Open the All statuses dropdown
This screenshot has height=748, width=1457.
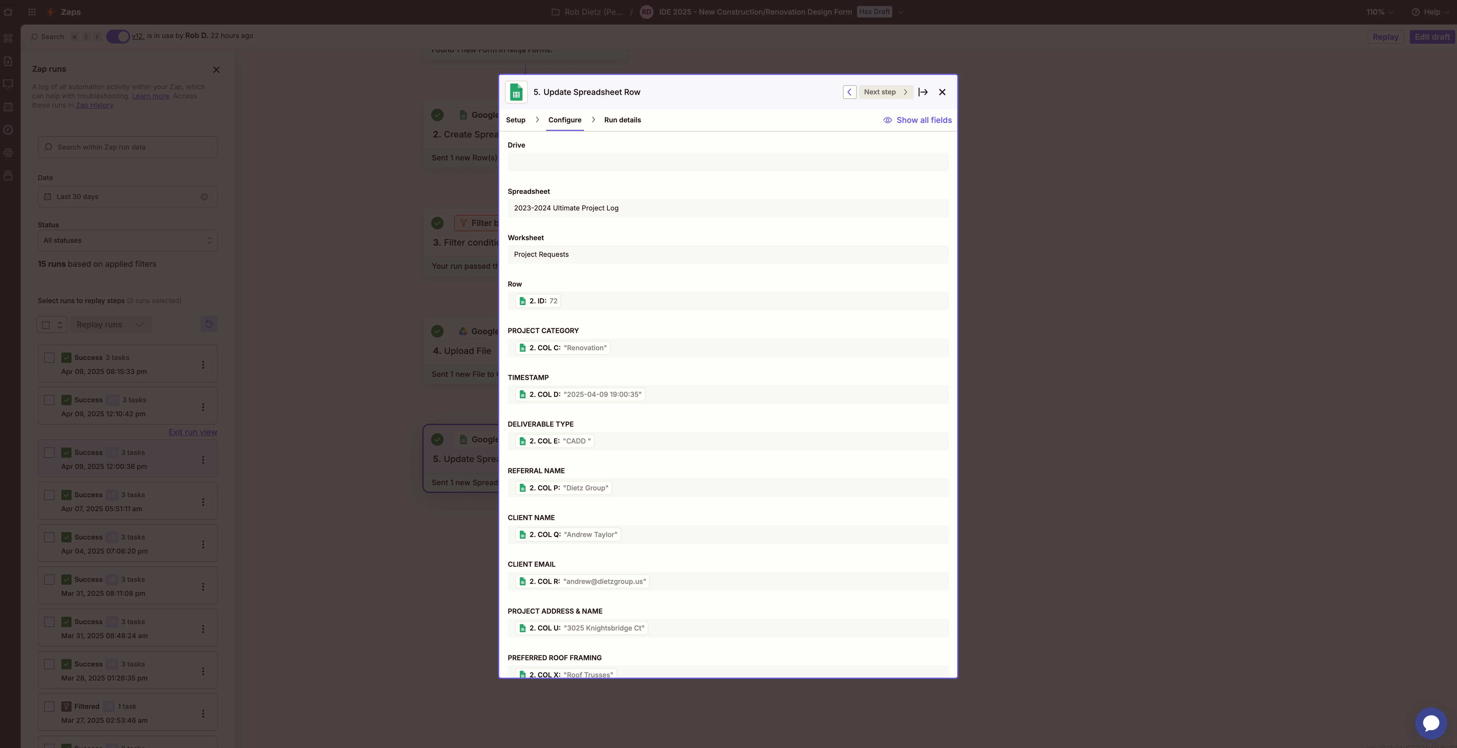point(127,241)
